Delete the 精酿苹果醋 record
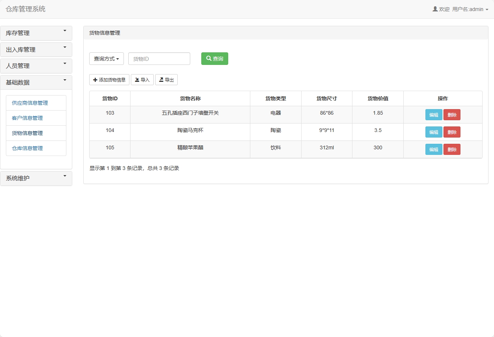This screenshot has height=337, width=494. point(452,149)
